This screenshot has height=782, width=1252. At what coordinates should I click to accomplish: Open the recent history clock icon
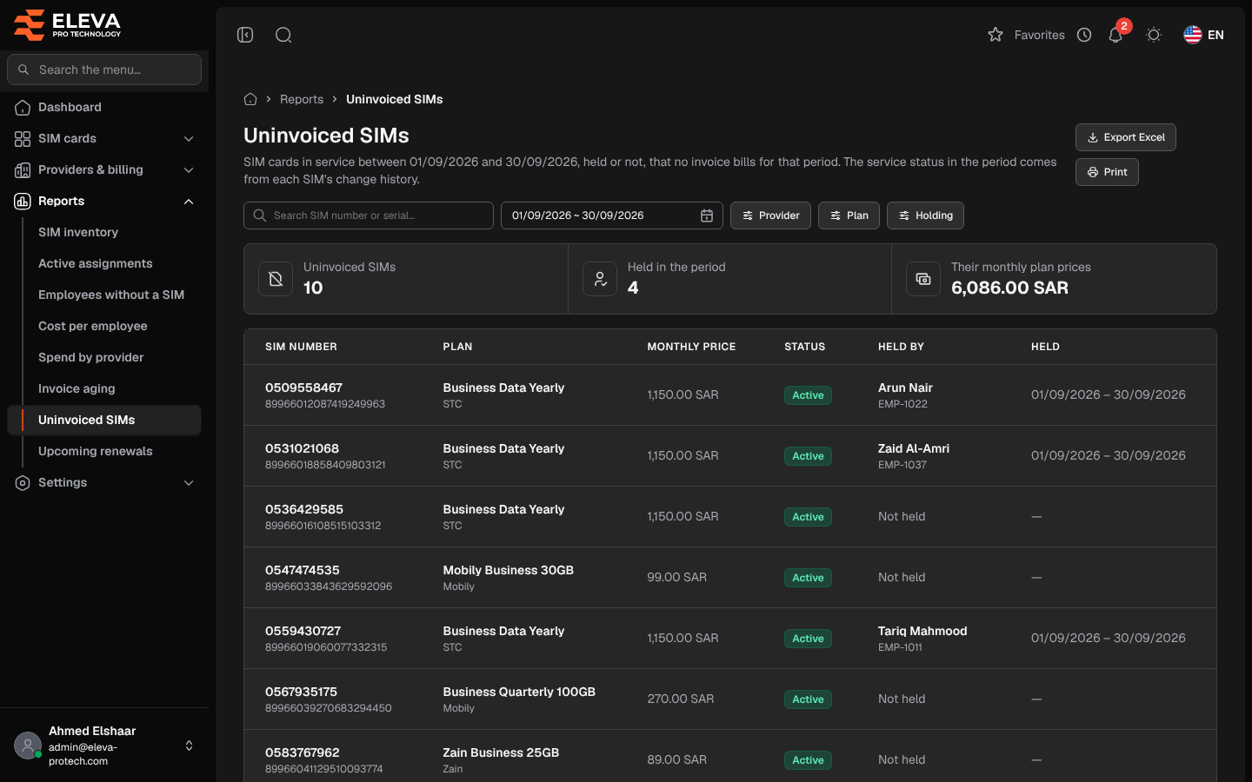(x=1084, y=35)
